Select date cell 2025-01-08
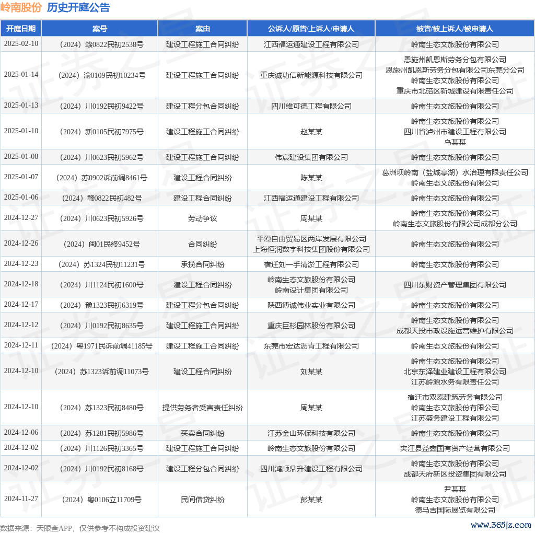 21,156
